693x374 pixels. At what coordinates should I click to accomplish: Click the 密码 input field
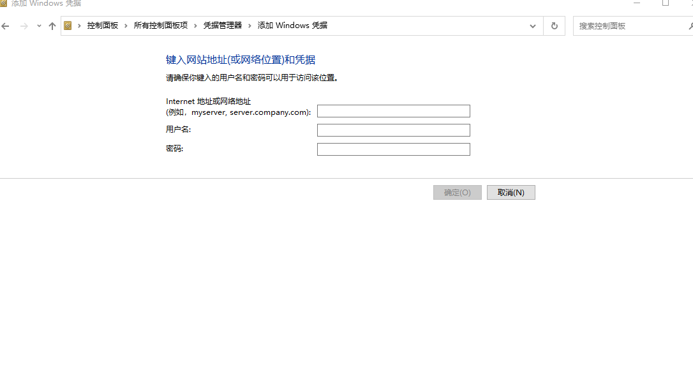coord(393,149)
